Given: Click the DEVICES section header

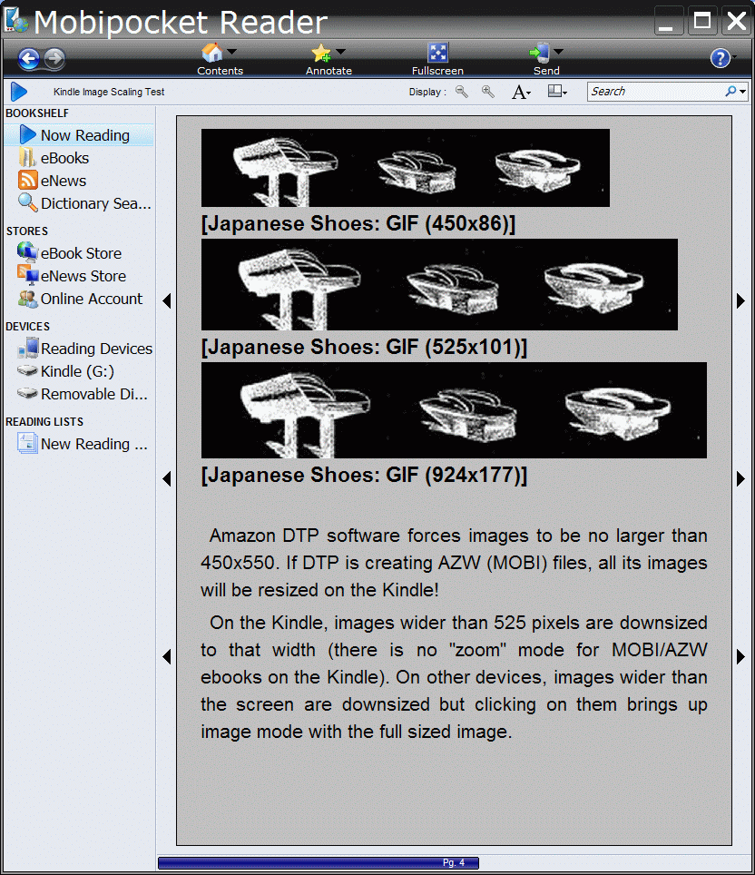Looking at the screenshot, I should click(27, 327).
